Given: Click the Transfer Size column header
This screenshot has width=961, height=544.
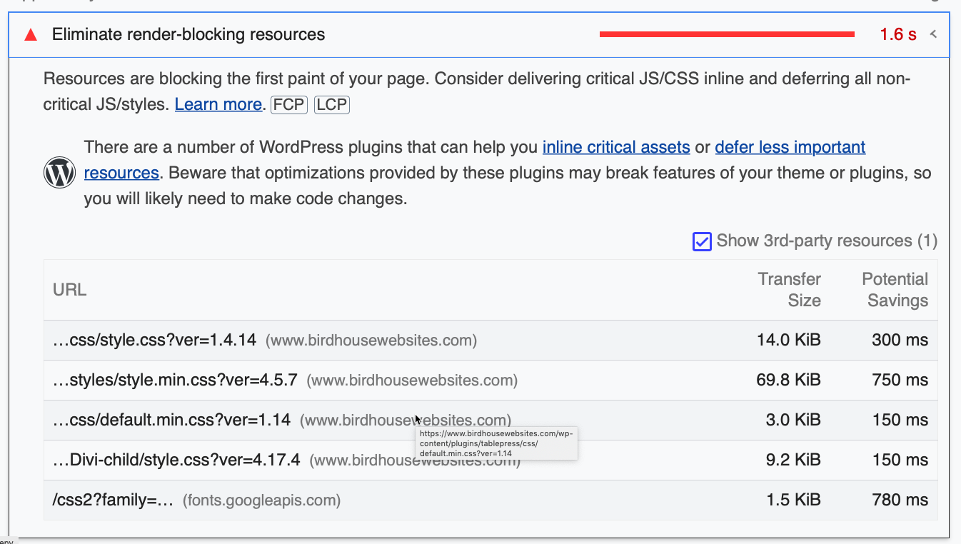Looking at the screenshot, I should coord(789,289).
